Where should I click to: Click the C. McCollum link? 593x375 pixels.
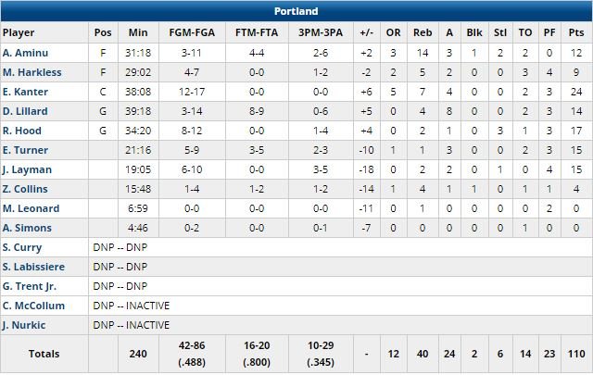coord(32,306)
